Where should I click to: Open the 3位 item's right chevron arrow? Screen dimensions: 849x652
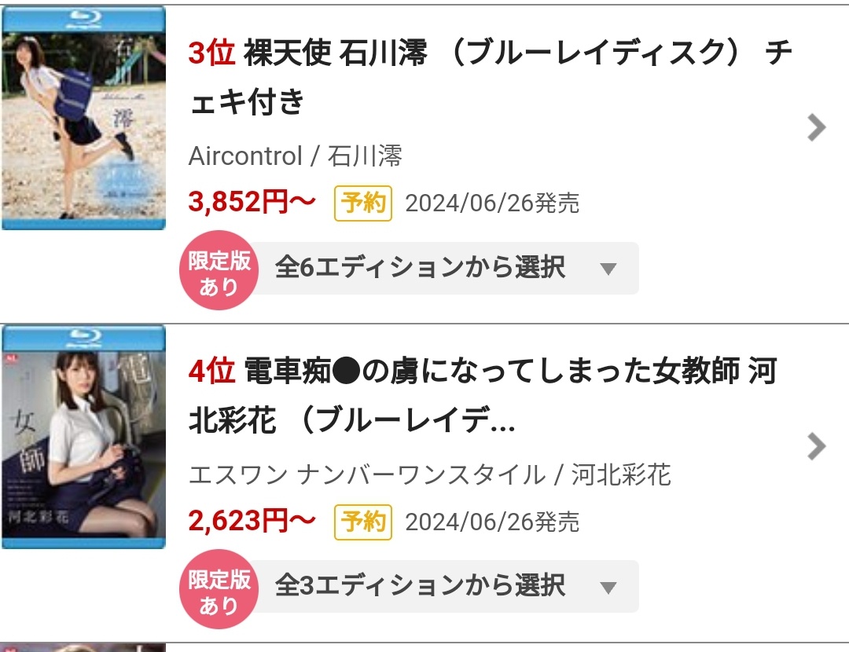(816, 128)
